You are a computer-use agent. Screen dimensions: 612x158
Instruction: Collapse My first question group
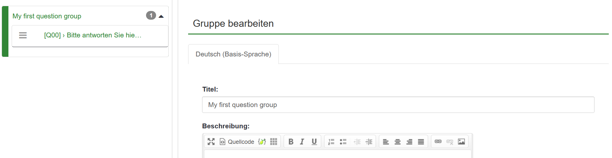pyautogui.click(x=161, y=16)
